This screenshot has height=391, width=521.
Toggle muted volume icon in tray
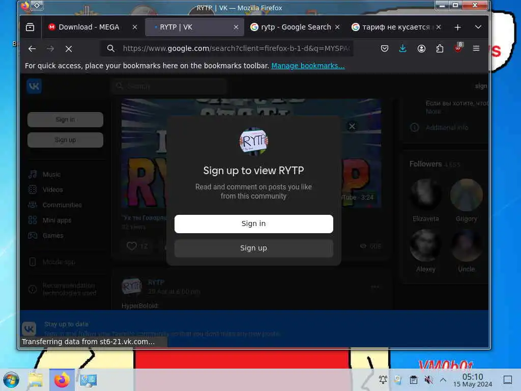point(428,380)
